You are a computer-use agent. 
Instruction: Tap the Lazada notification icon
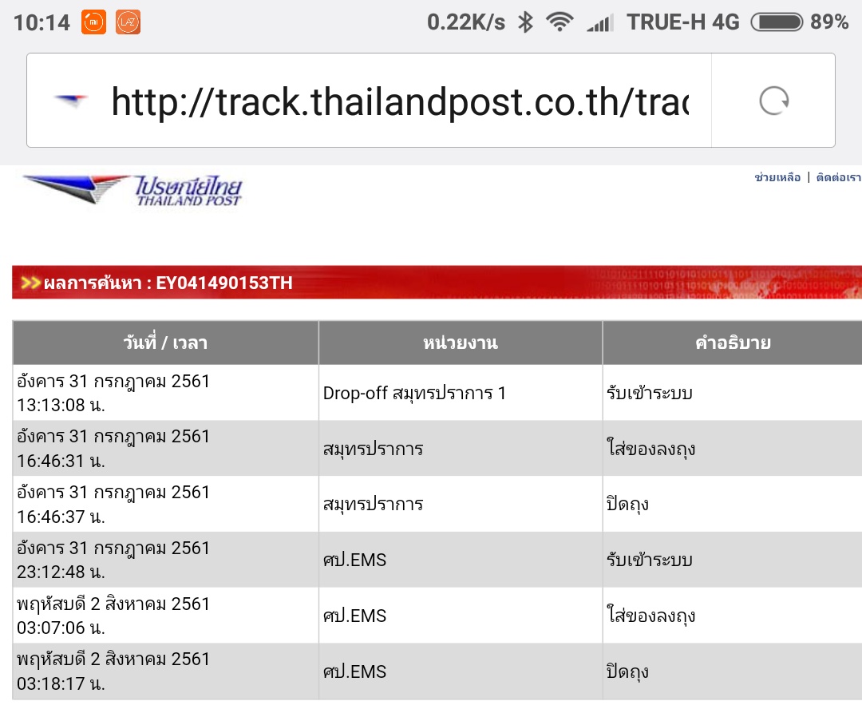click(x=128, y=22)
